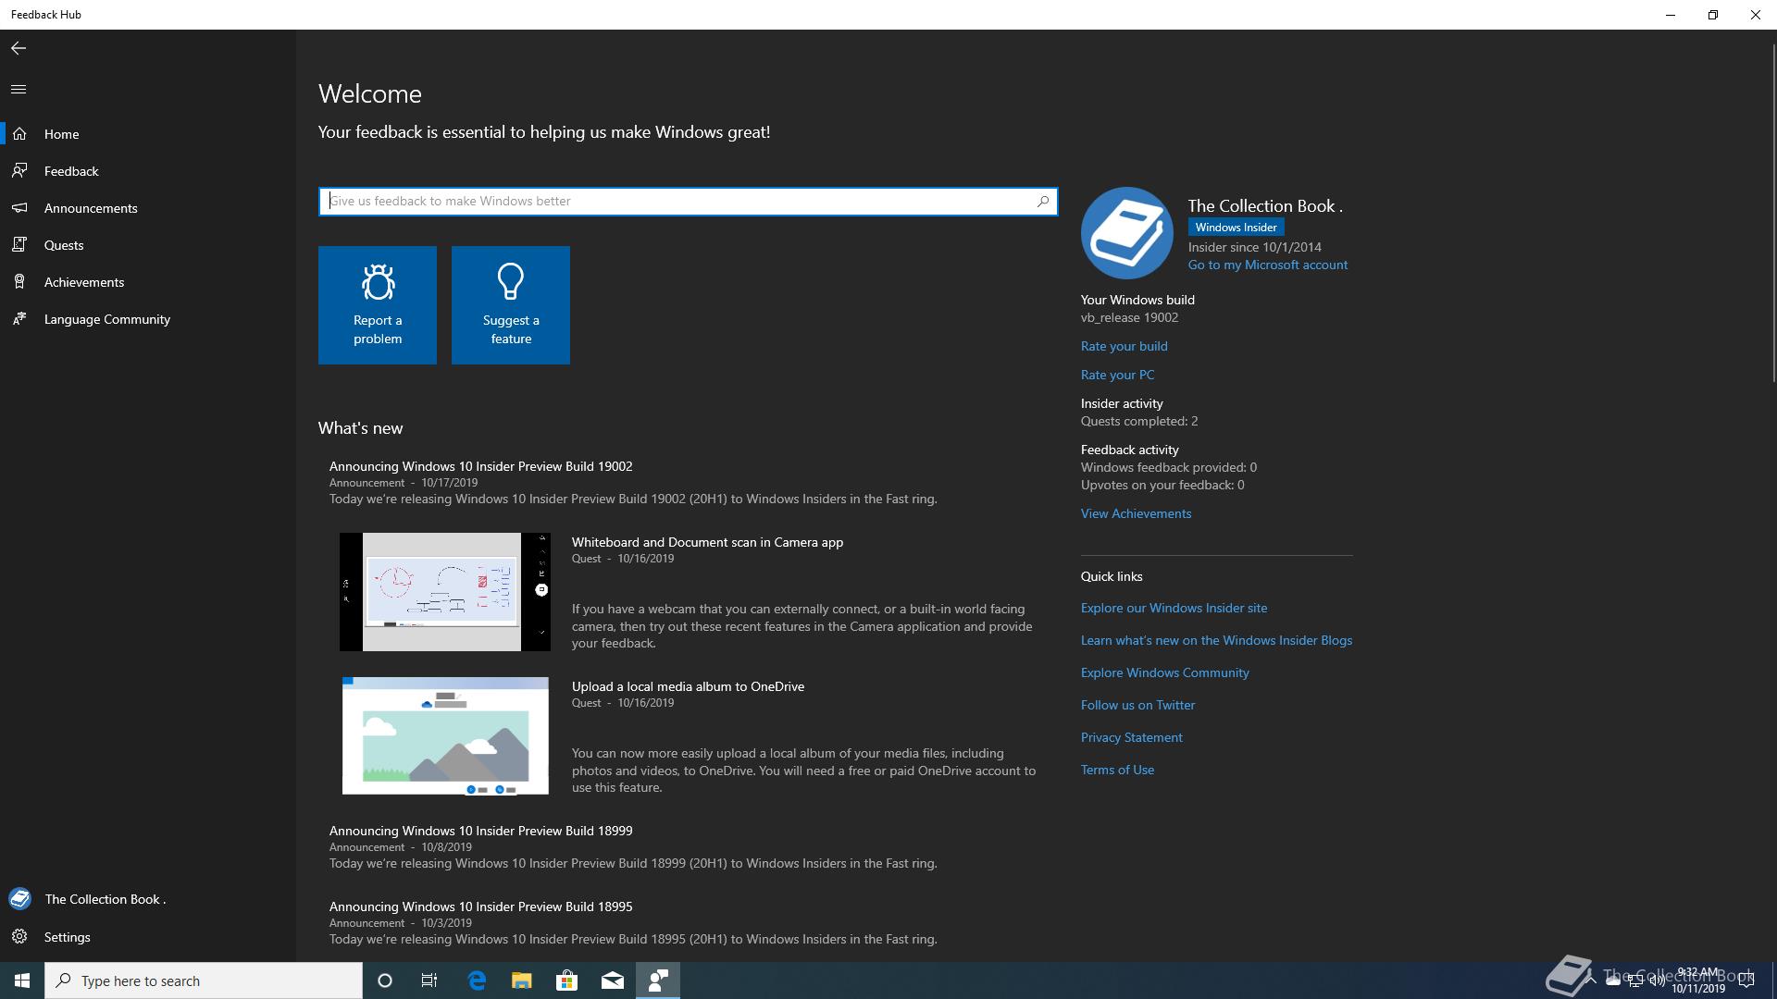Select Achievements in the sidebar
This screenshot has height=999, width=1777.
(x=148, y=282)
